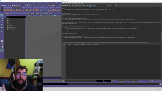Toggle select by hierarchy mode in status line
The height and width of the screenshot is (91, 162).
click(26, 5)
